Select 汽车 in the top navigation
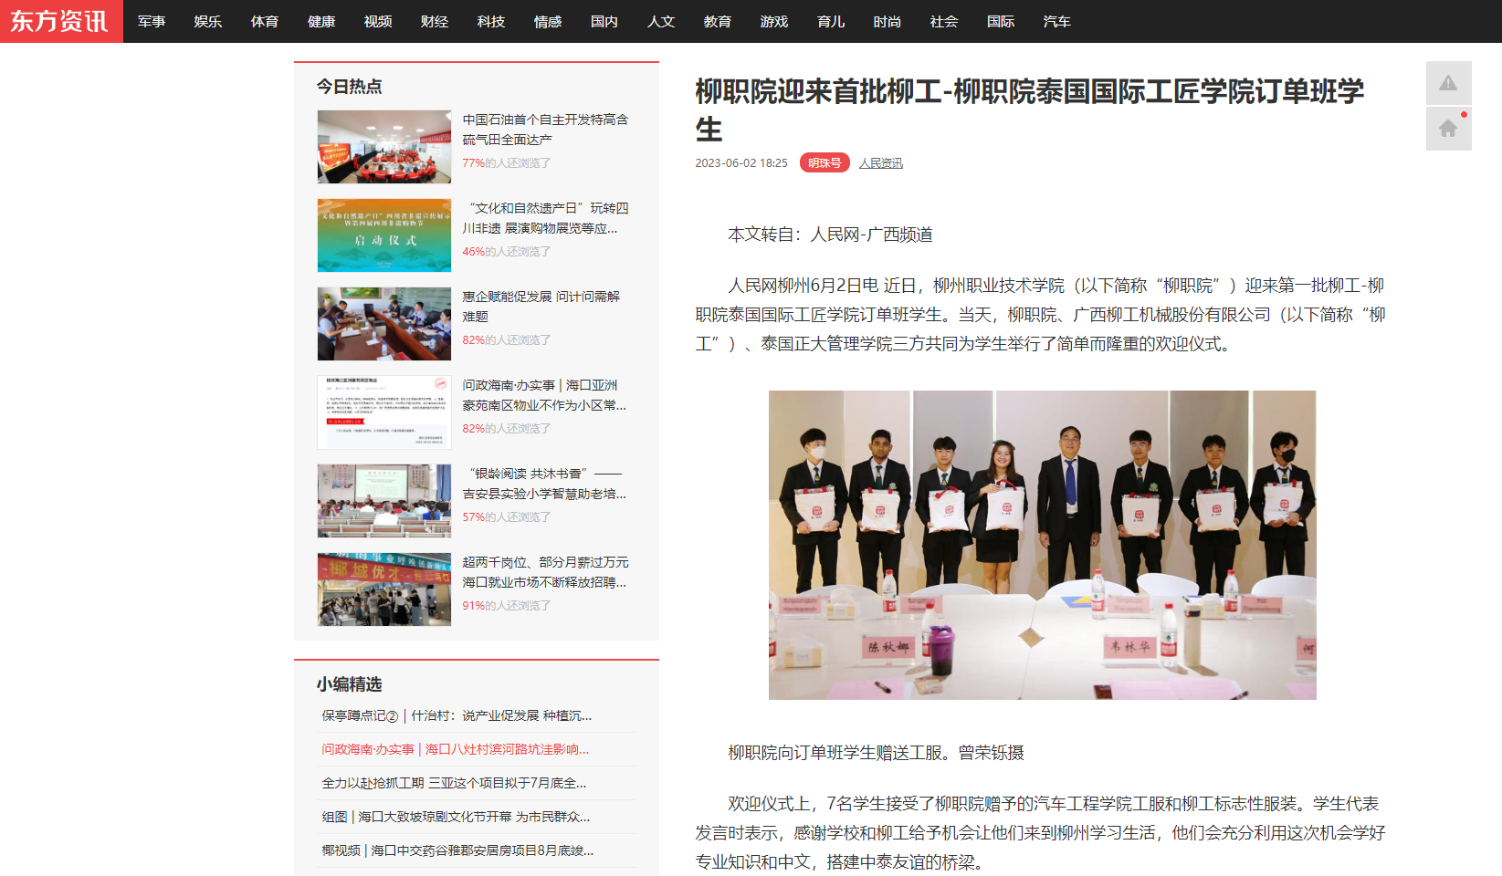The height and width of the screenshot is (876, 1502). 1057,22
